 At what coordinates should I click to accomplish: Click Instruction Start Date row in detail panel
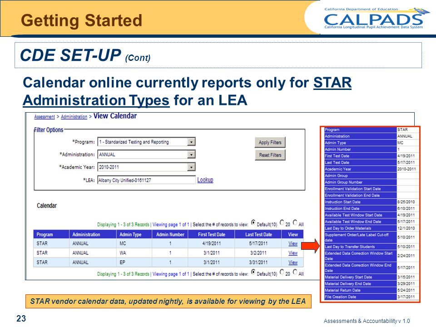pos(372,202)
